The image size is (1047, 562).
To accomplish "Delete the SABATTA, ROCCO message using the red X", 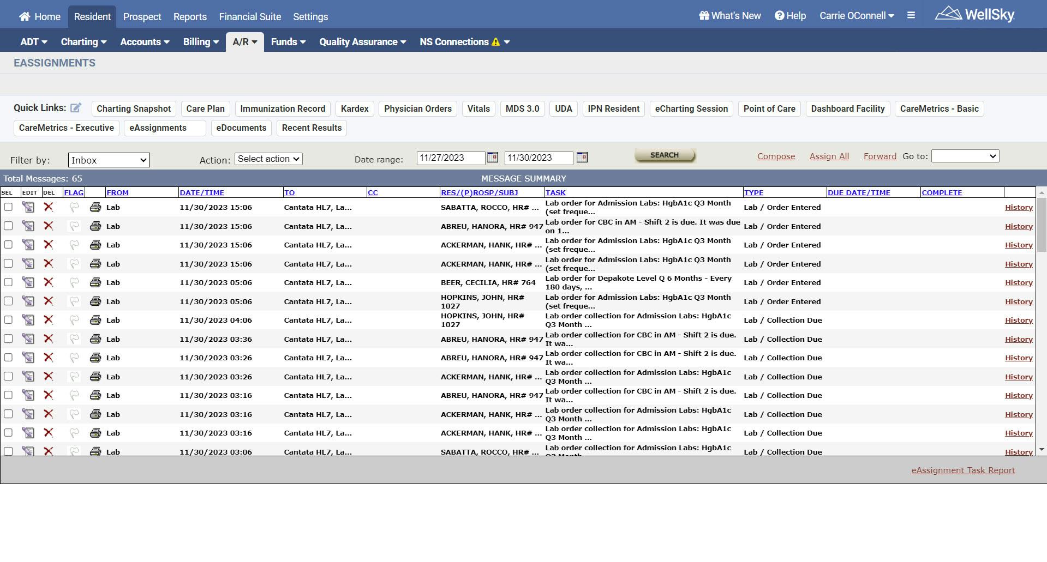I will coord(49,207).
